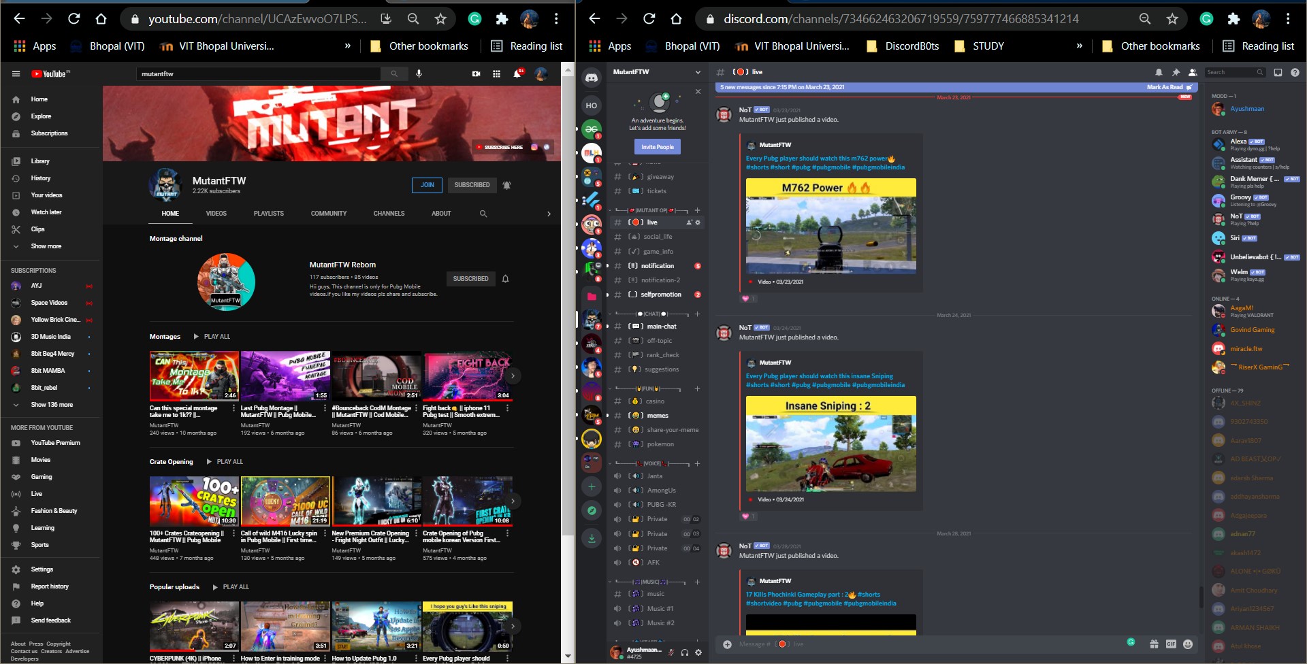1307x664 pixels.
Task: Open the emoji picker in the Discord message bar
Action: (1188, 644)
